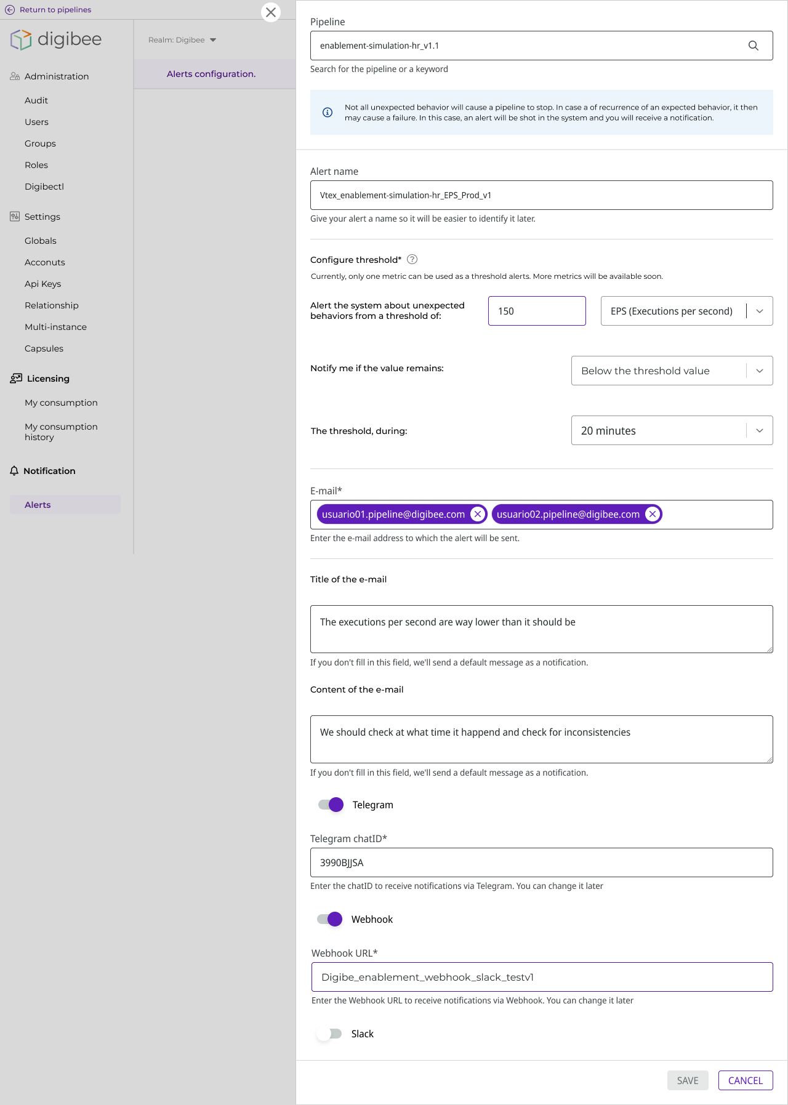
Task: Click the Licensing heading
Action: 48,379
